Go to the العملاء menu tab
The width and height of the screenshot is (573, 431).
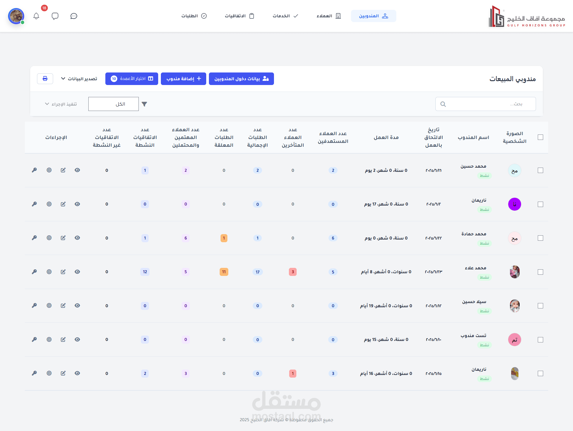(329, 16)
